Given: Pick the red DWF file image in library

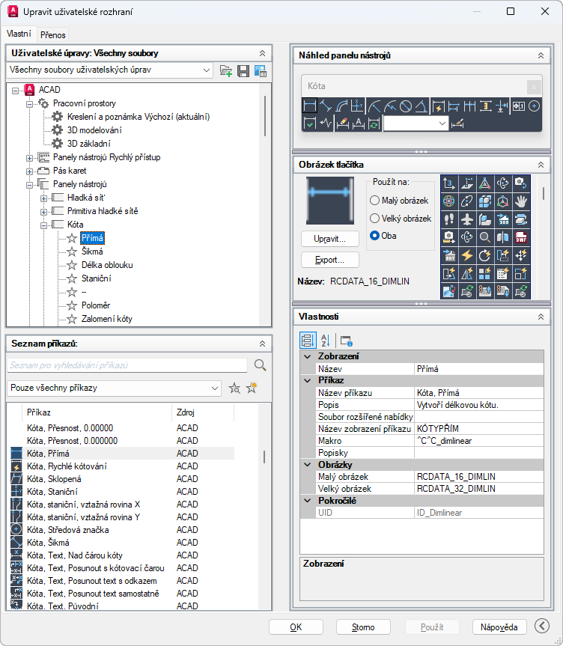Looking at the screenshot, I should 521,237.
